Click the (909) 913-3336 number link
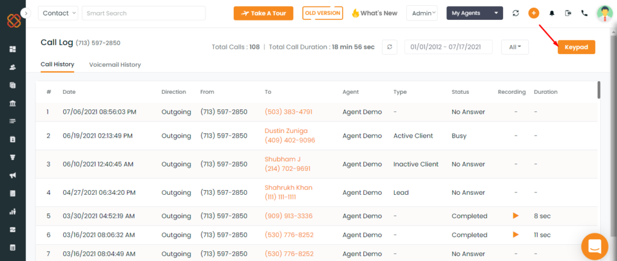 point(289,216)
